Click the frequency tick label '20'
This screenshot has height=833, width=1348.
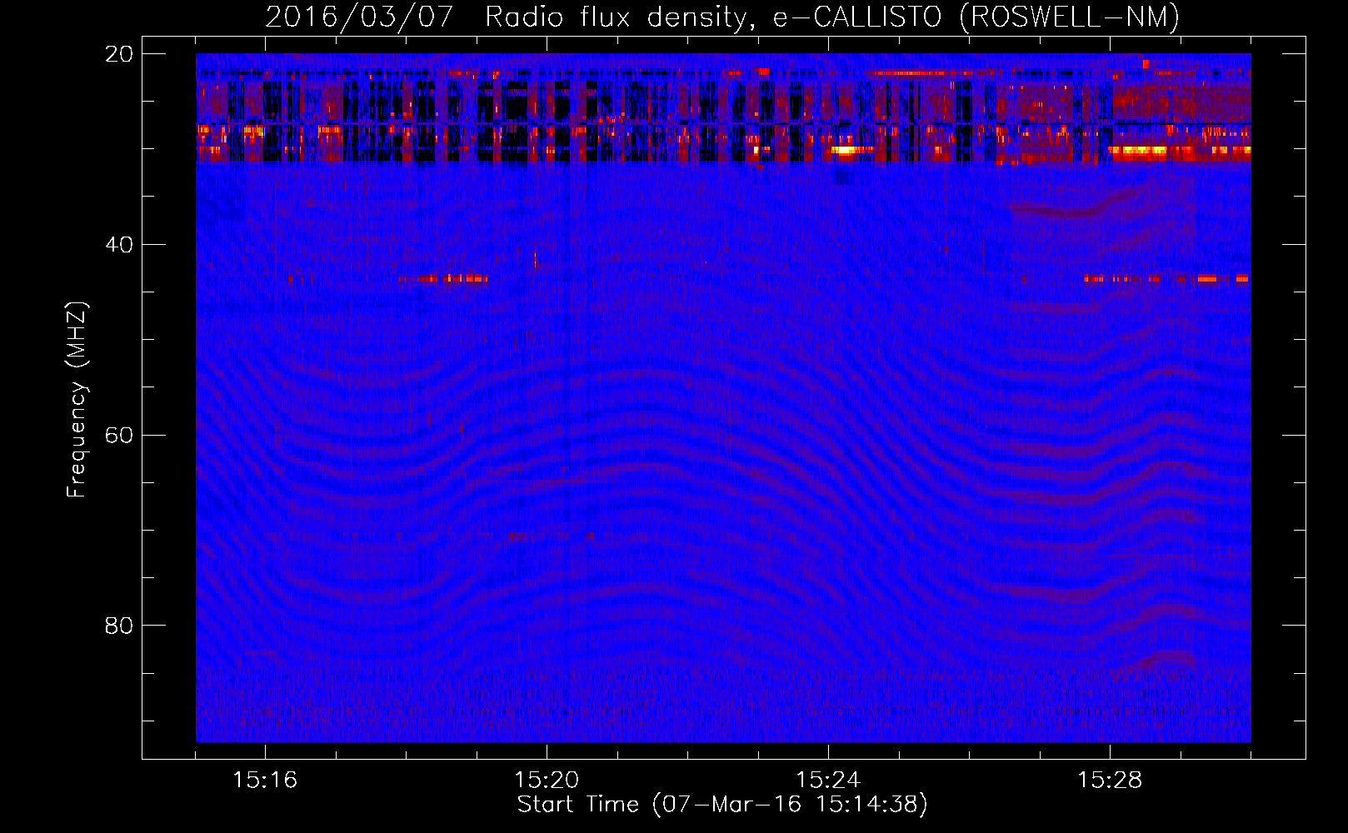[x=119, y=54]
